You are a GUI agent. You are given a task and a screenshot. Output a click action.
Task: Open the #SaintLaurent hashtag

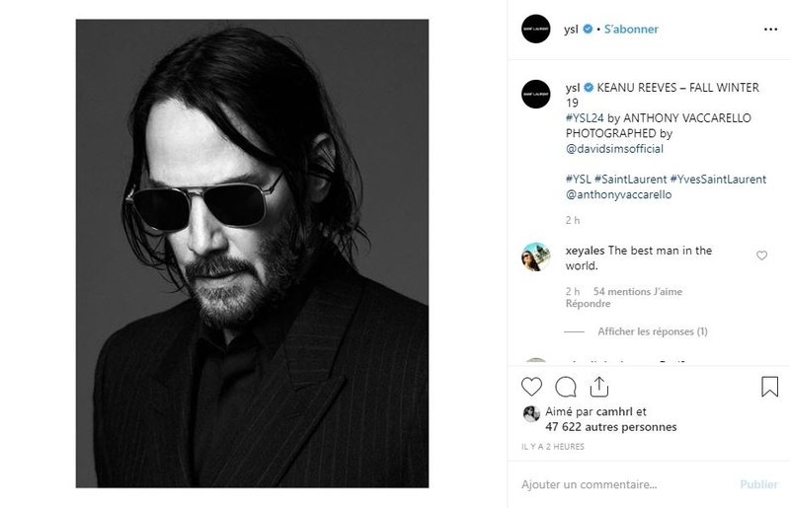[630, 179]
